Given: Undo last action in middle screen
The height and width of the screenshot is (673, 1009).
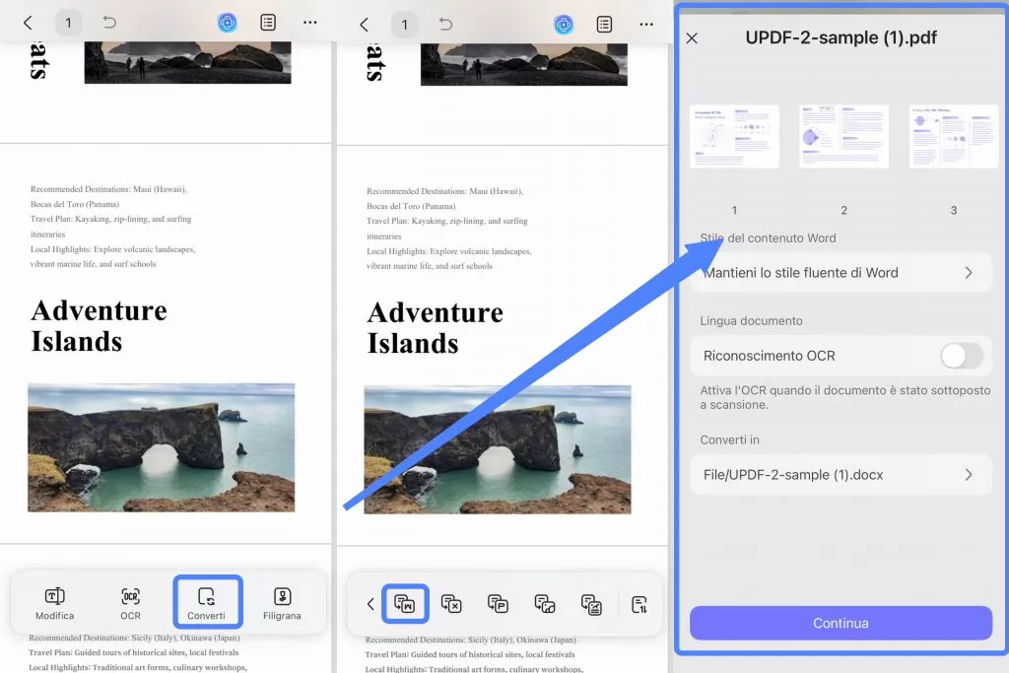Looking at the screenshot, I should click(445, 25).
